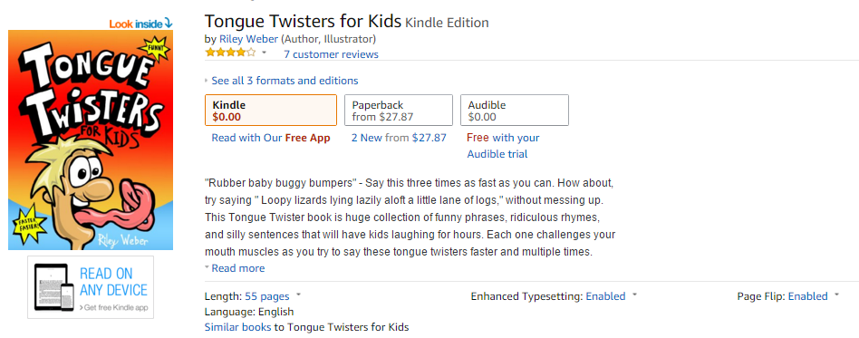Open the 2 New from $27.87 link
The image size is (859, 338).
pyautogui.click(x=399, y=138)
